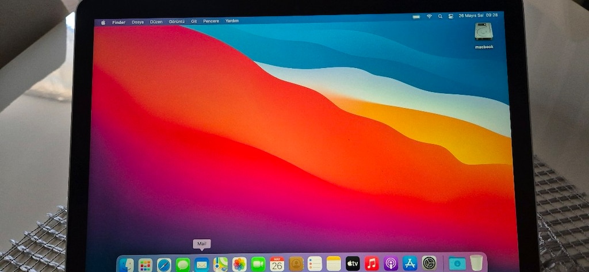Screen dimensions: 589x272
Task: Open the Trash in the Dock
Action: point(476,263)
